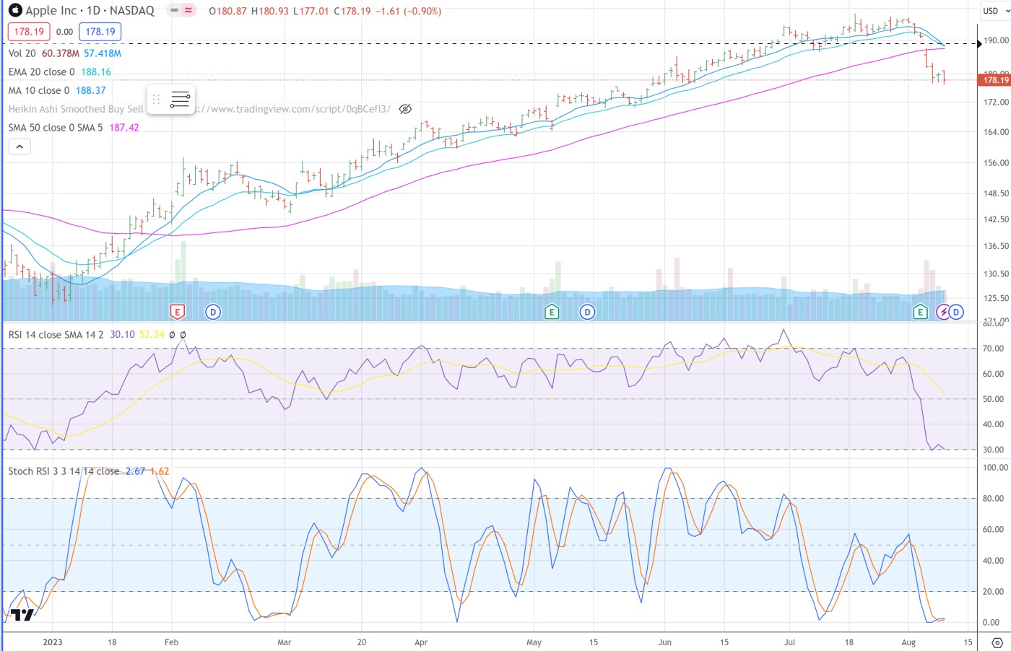Click the 136.50 price axis label
Image resolution: width=1011 pixels, height=651 pixels.
(x=996, y=246)
